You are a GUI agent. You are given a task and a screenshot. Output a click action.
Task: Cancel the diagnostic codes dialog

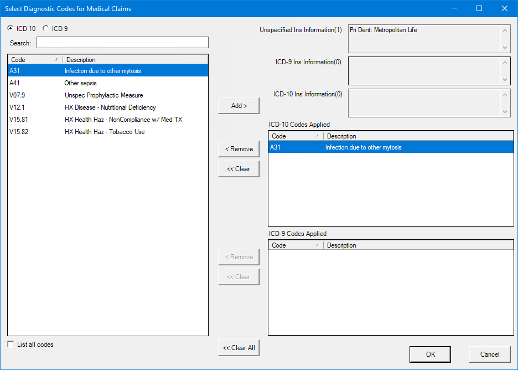(x=489, y=354)
